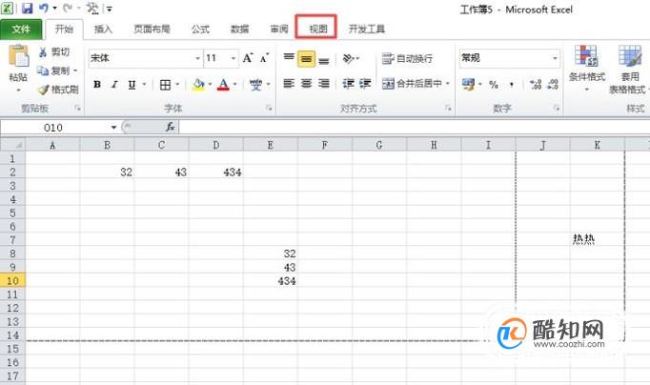Viewport: 650px width, 385px height.
Task: Toggle 自动换行 (Wrap Text)
Action: coord(407,58)
